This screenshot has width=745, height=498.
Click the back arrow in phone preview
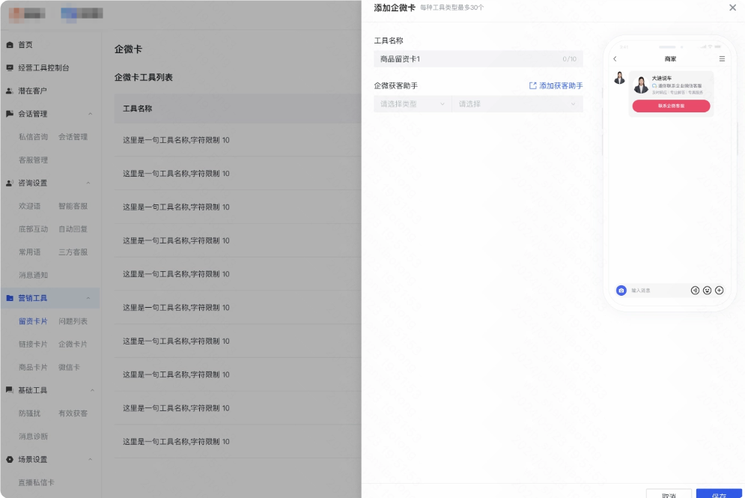coord(615,59)
